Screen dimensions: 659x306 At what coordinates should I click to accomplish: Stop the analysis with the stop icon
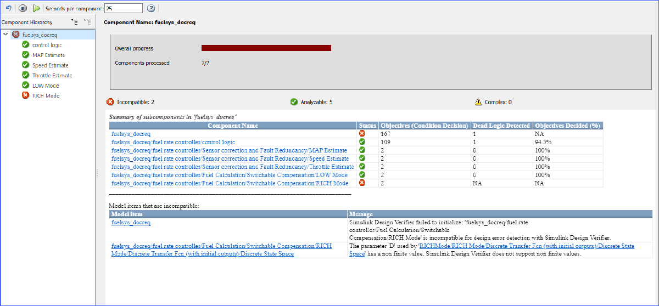point(23,8)
